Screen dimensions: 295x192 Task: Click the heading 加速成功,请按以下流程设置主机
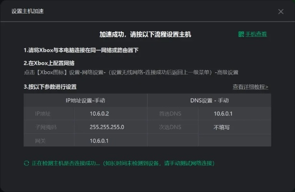(x=145, y=34)
